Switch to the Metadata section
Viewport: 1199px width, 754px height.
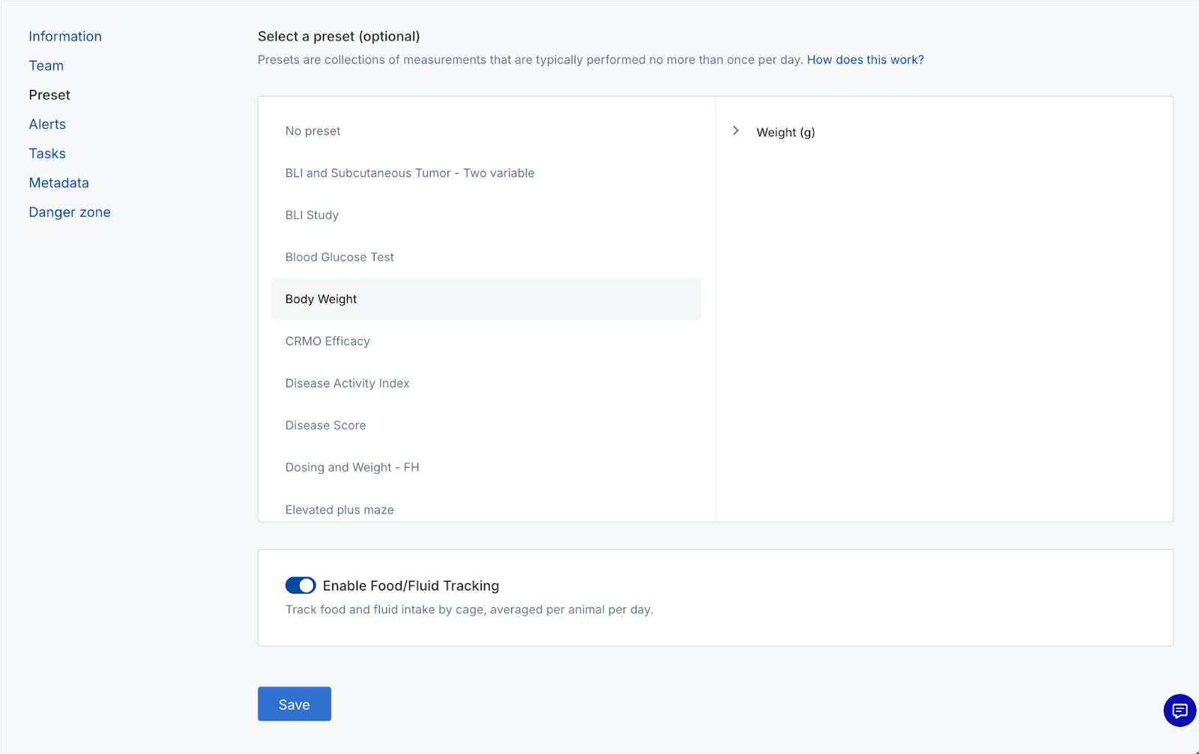tap(58, 183)
